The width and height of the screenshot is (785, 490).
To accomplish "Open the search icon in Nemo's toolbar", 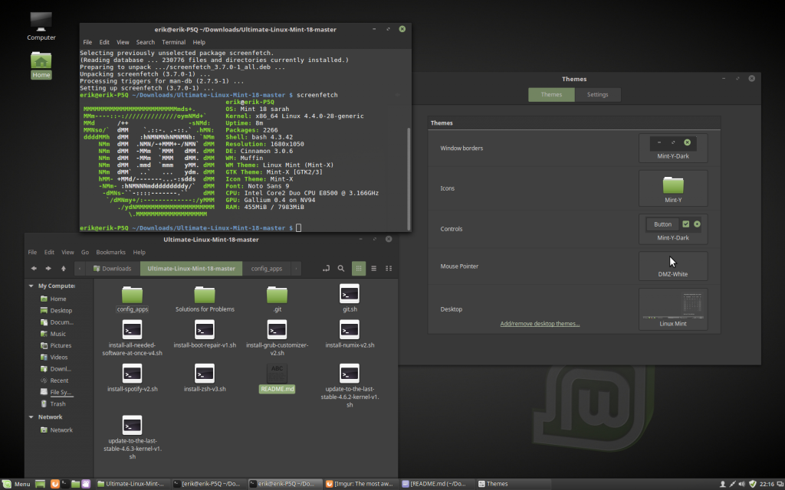I will tap(340, 268).
